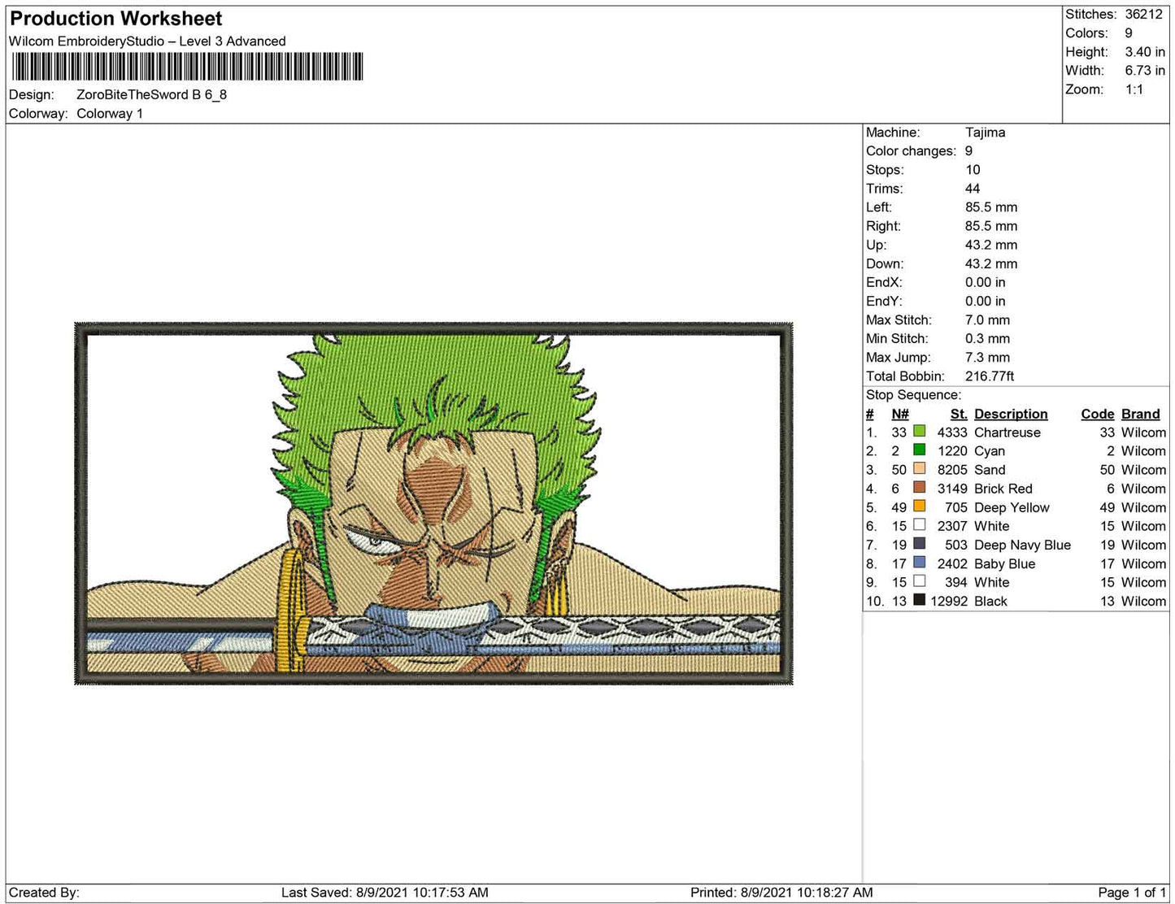Select the Deep Yellow color swatch

919,506
